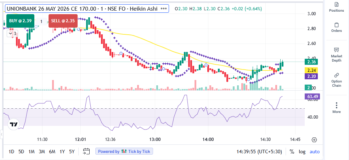Screen dimensions: 349x160
Task: Click the 2.60 price axis label
Action: coord(311,44)
